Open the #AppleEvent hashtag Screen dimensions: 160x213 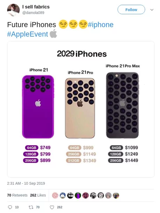pos(28,34)
